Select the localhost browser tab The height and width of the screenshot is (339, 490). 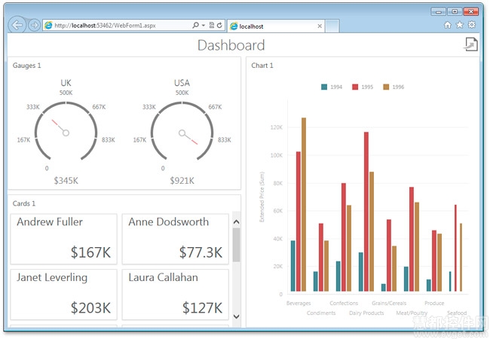pyautogui.click(x=276, y=26)
